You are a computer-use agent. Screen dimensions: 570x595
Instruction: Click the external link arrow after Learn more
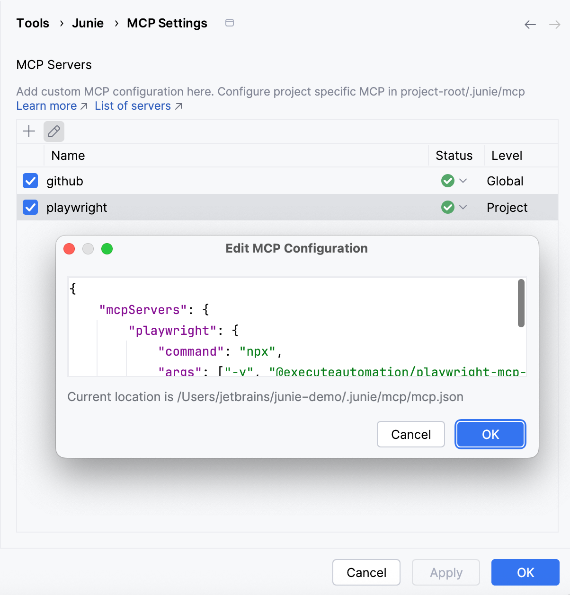(83, 106)
